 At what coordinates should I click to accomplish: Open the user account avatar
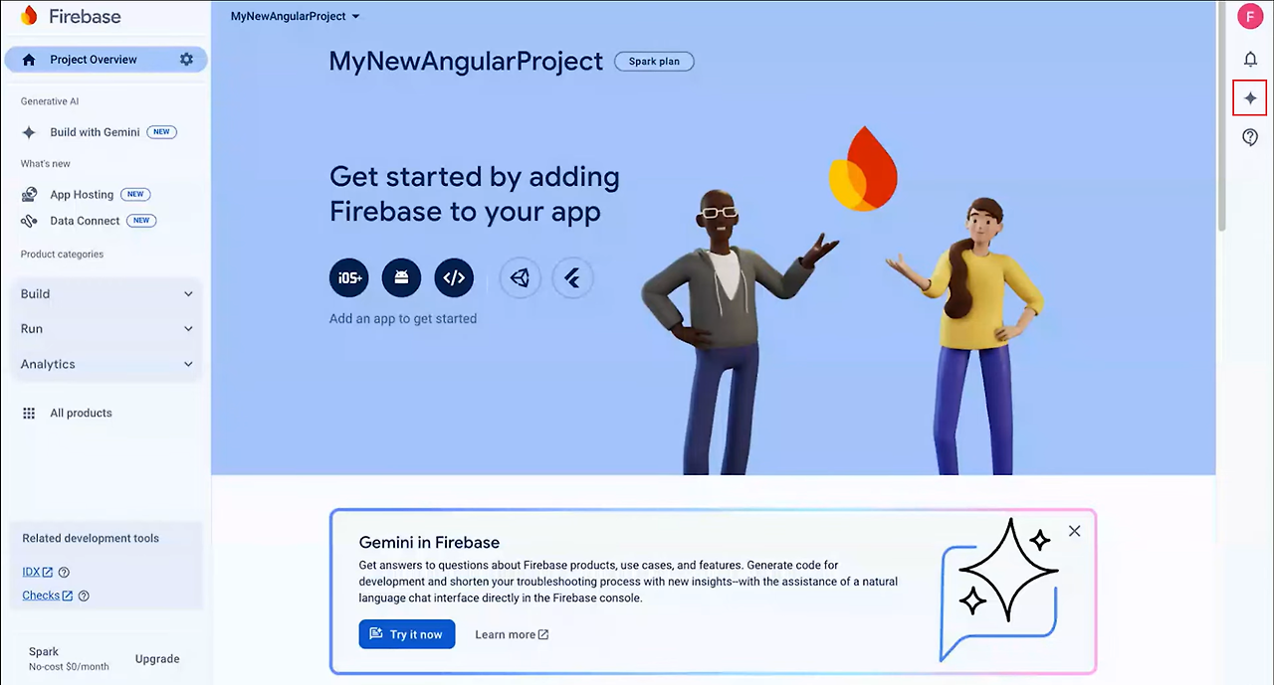point(1250,16)
